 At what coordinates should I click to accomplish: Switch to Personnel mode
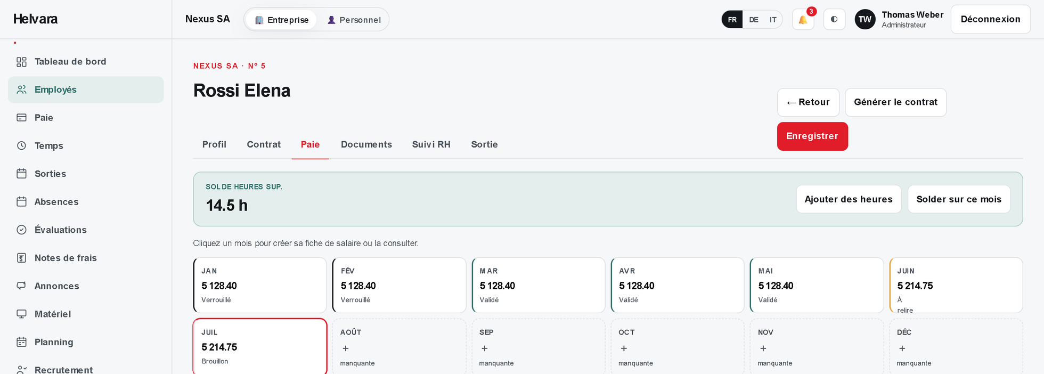354,20
